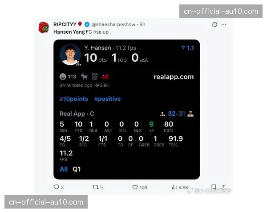The width and height of the screenshot is (267, 213).
Task: Open the @shaesharpeshow handle link
Action: 113,24
